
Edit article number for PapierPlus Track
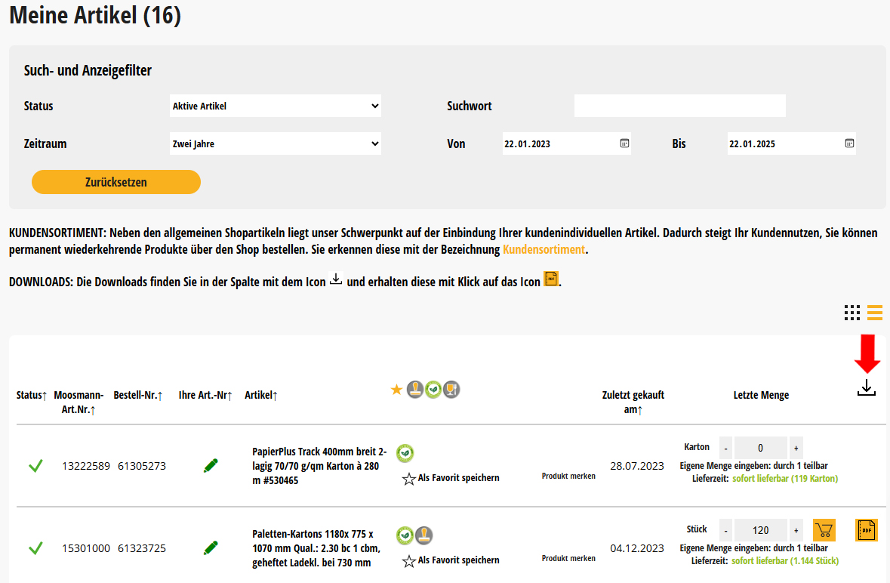(x=211, y=466)
